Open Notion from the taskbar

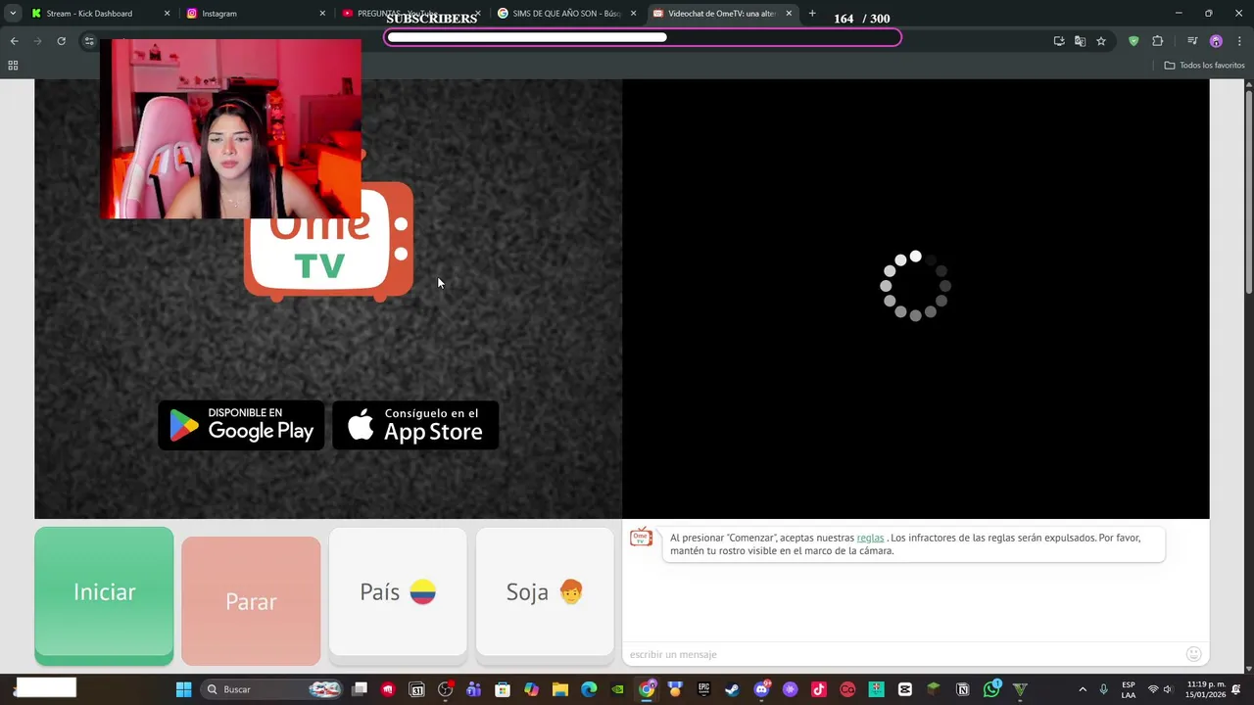(x=962, y=689)
